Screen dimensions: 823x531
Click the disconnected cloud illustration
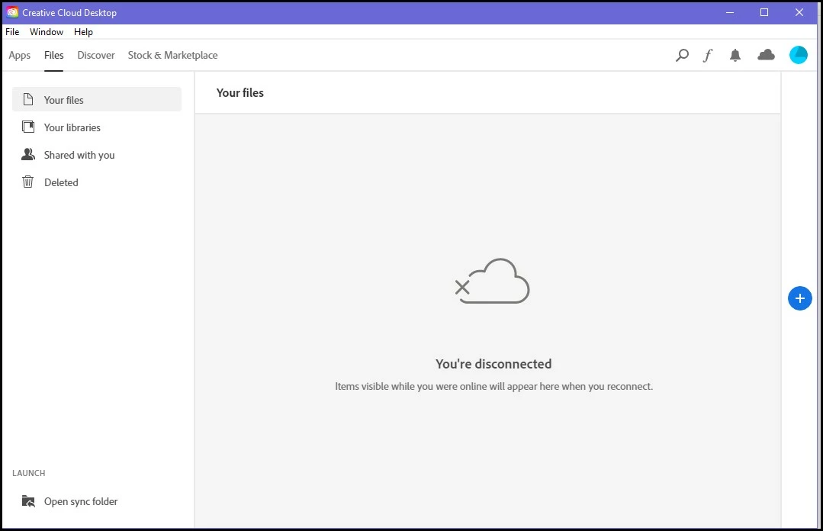click(492, 281)
